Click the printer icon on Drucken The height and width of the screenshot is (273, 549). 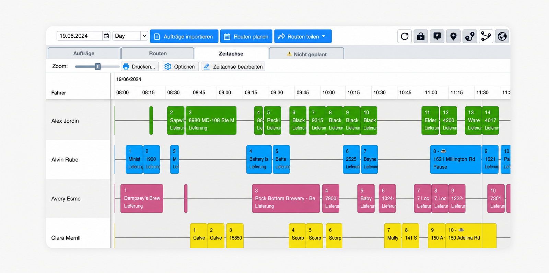click(x=126, y=66)
